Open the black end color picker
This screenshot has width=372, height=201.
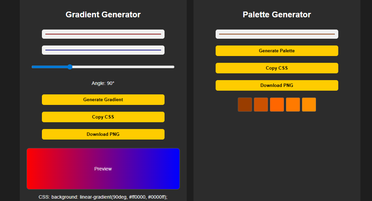click(x=103, y=50)
